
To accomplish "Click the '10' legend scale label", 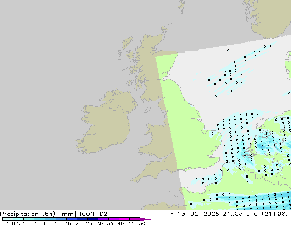I will (57, 223).
